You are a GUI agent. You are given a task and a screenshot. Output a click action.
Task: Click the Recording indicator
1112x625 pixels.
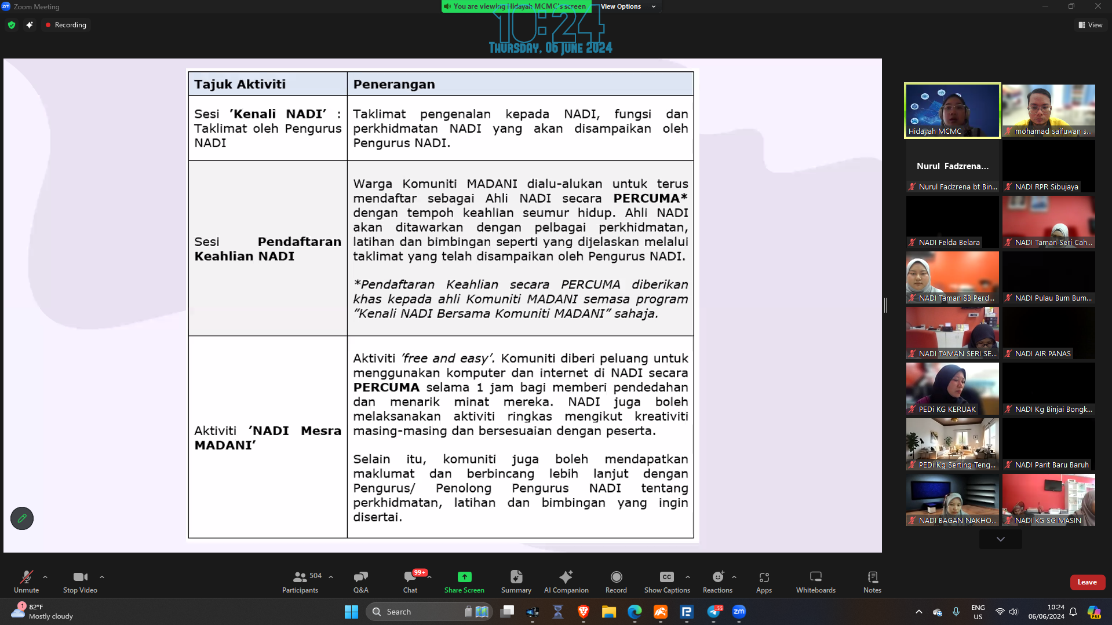[x=65, y=25]
